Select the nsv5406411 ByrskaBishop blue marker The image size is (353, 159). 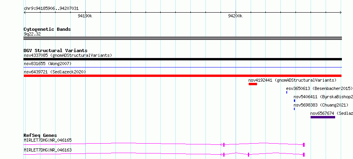[x=294, y=101]
